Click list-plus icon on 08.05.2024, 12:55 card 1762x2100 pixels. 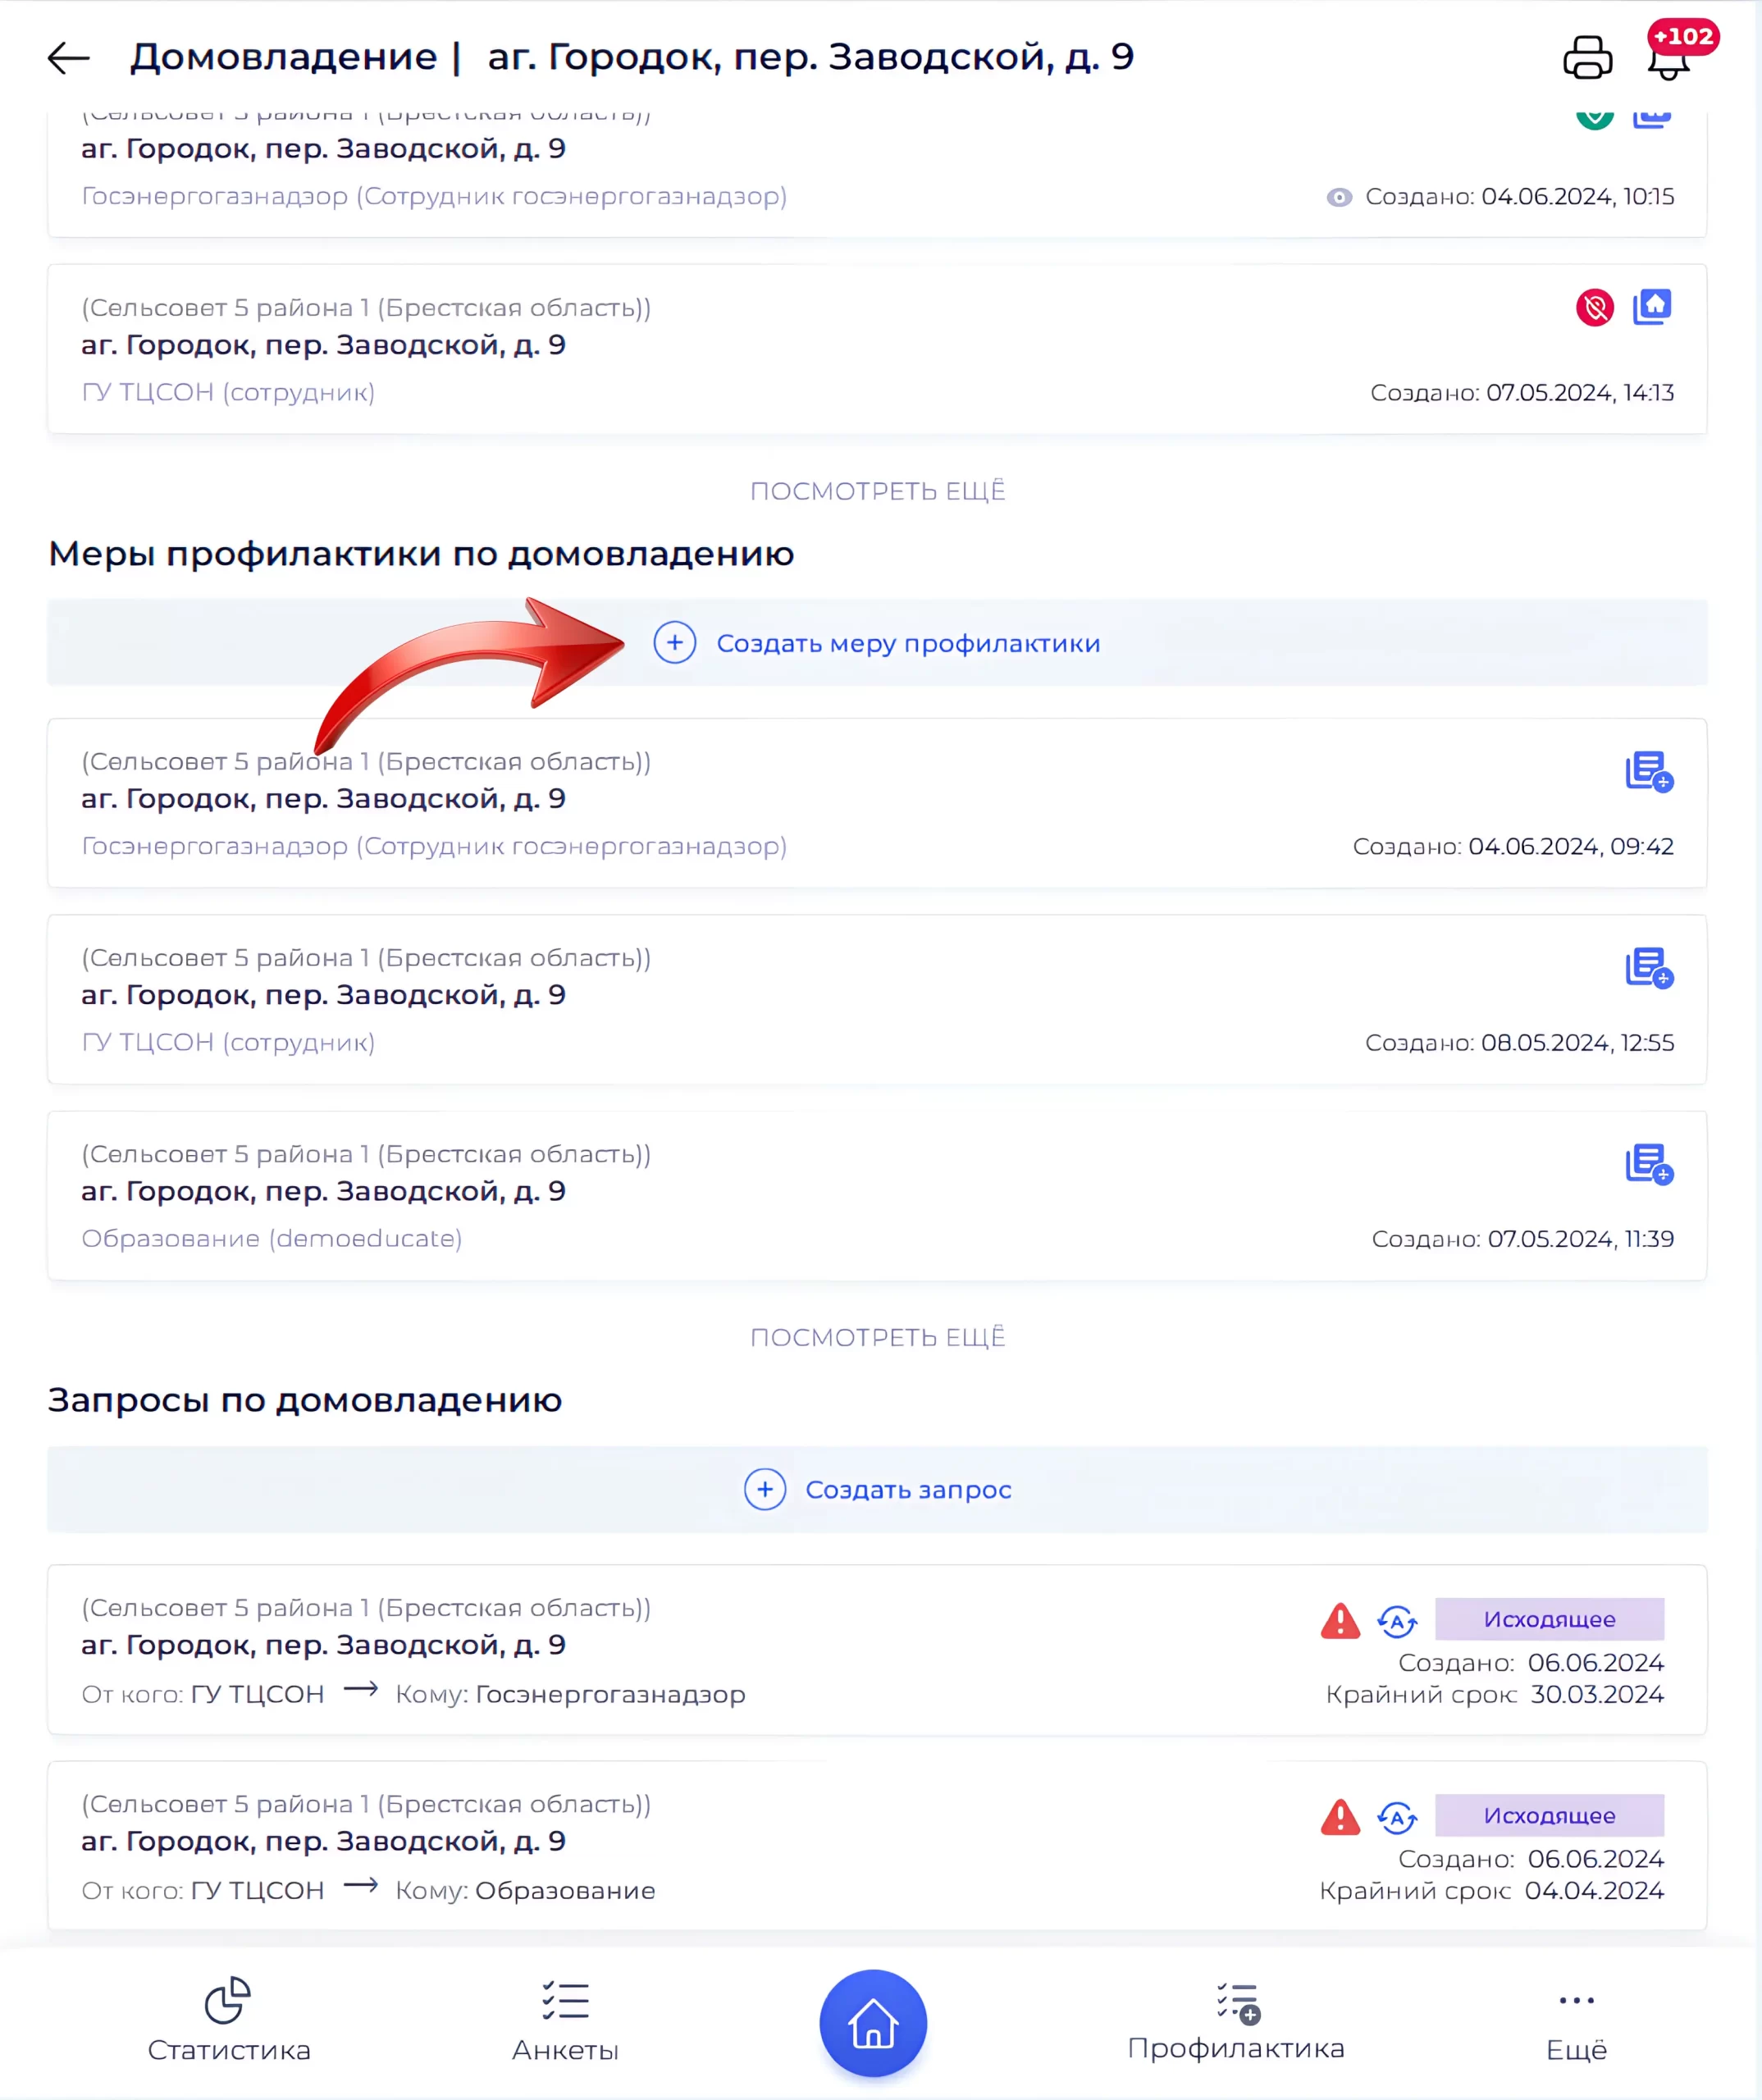1648,967
